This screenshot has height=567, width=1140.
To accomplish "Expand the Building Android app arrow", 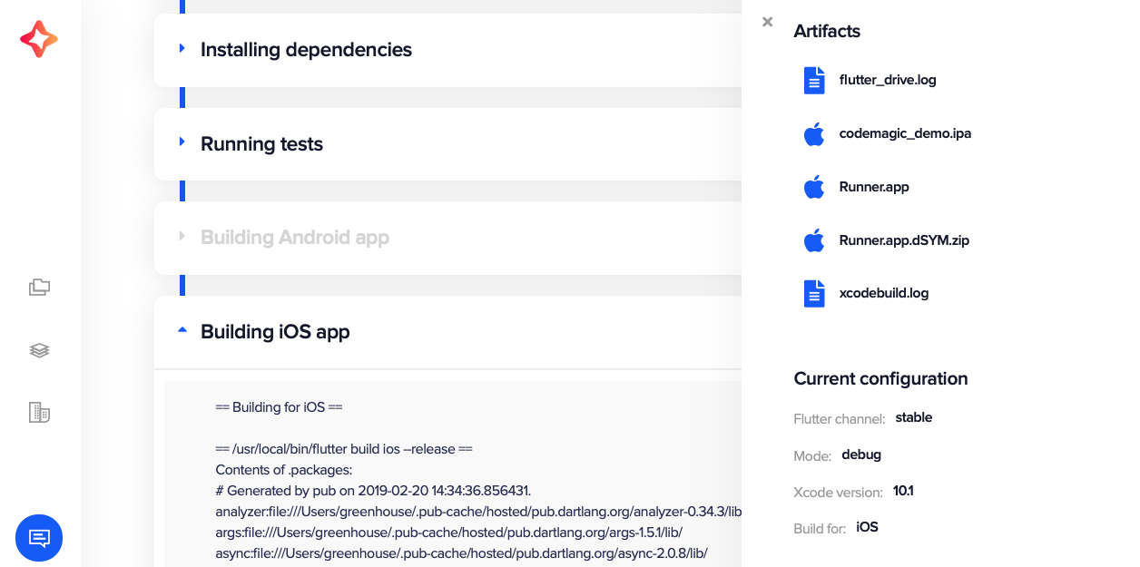I will (182, 236).
